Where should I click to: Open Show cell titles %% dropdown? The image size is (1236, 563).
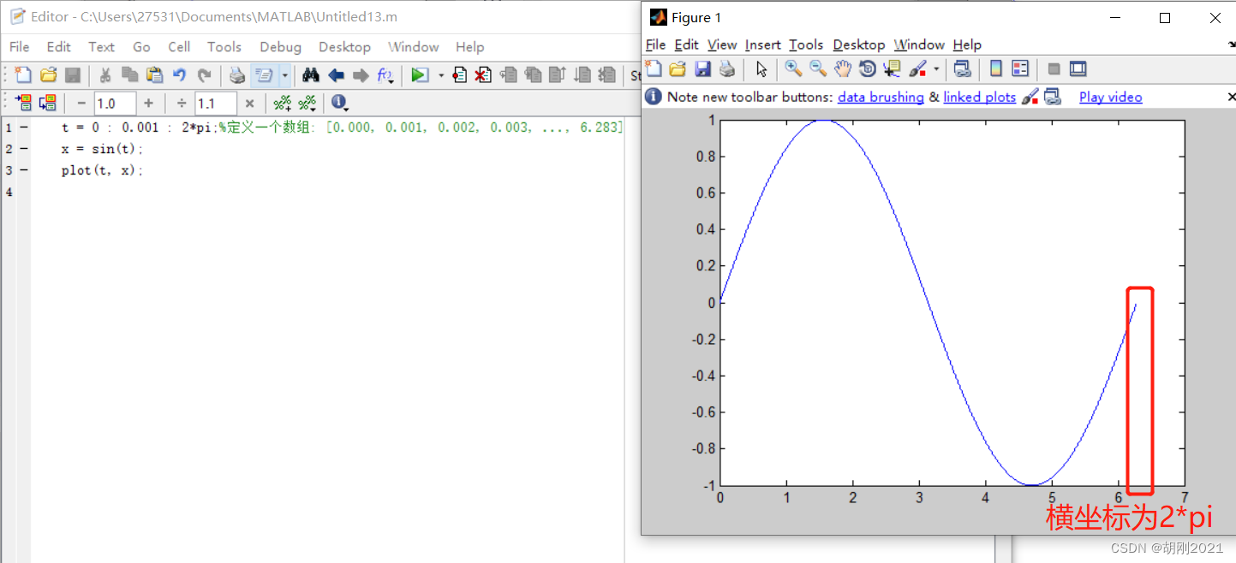(x=308, y=104)
